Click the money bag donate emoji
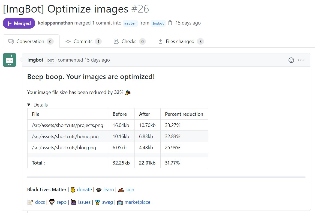Viewport: 315px width, 213px height. [73, 190]
